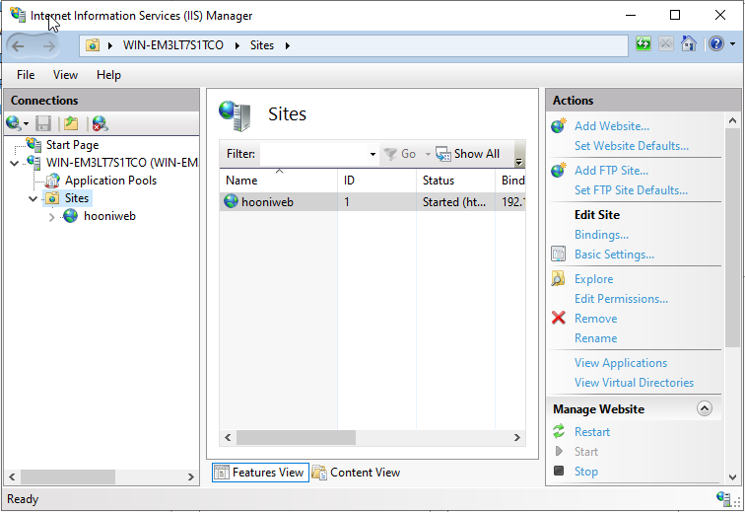Click the Started status cell of hooniweb

pos(454,202)
